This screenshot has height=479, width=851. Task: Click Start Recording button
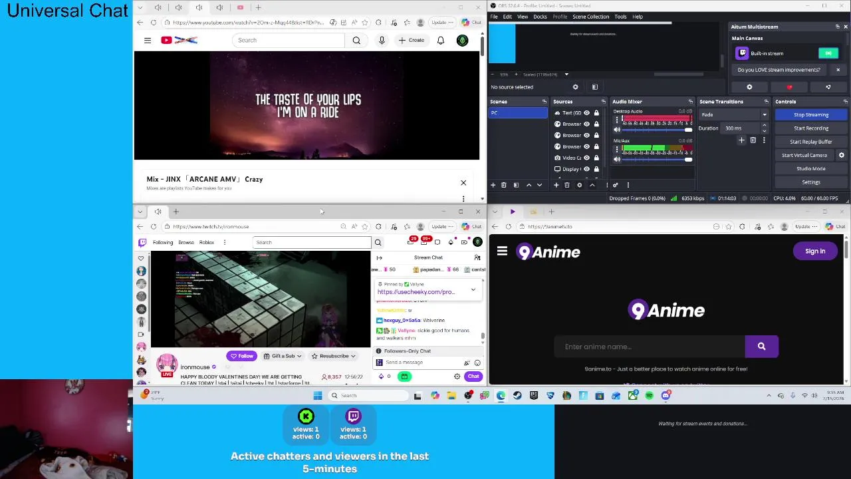tap(810, 128)
